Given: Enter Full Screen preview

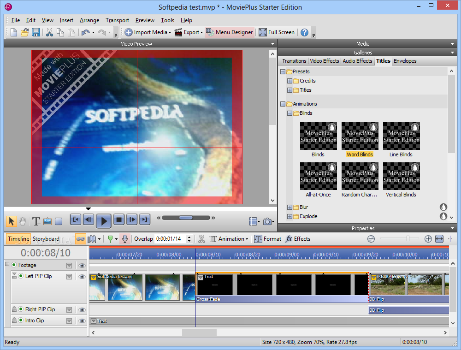Looking at the screenshot, I should [277, 32].
